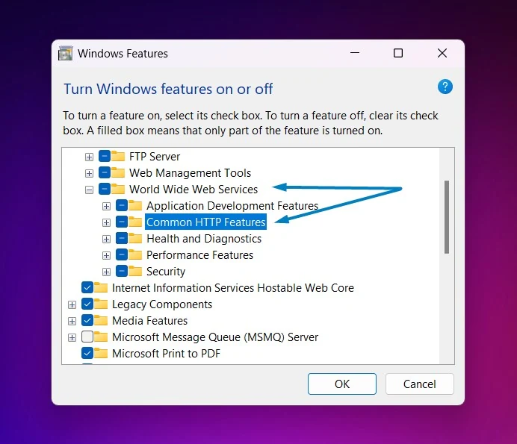Expand the Microsoft Message Queue Server node
Viewport: 517px width, 444px height.
(x=72, y=337)
